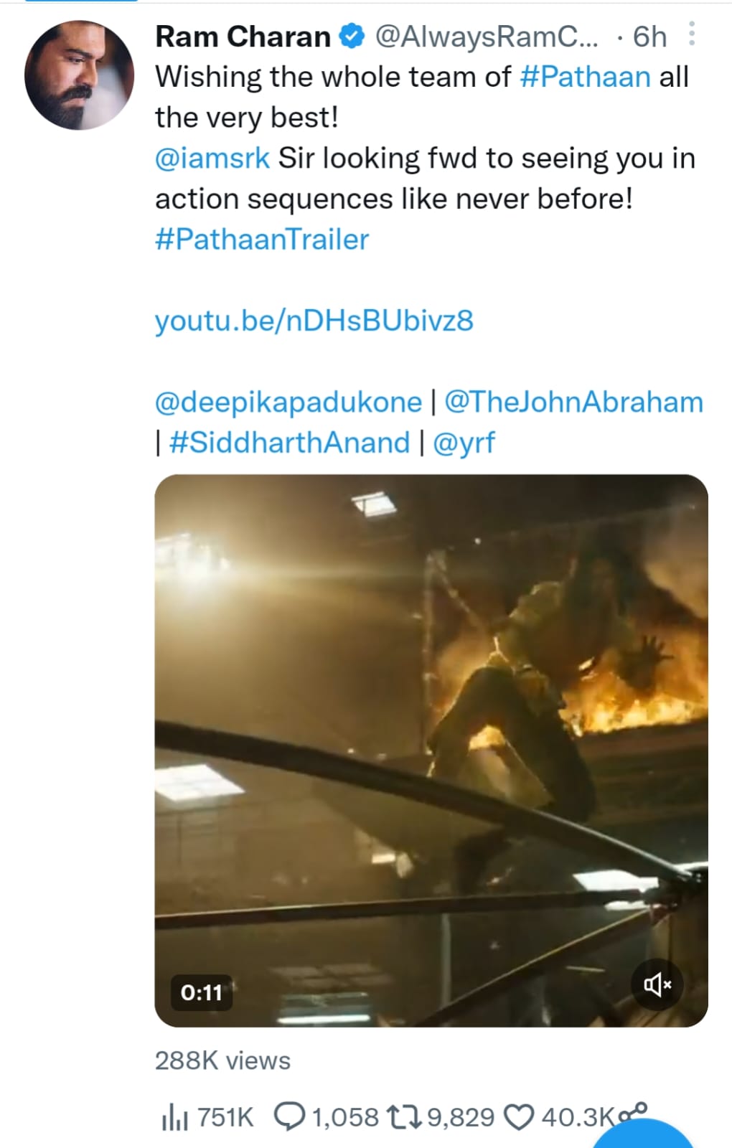Click the tweet author's profile picture
The height and width of the screenshot is (1148, 732).
click(79, 75)
